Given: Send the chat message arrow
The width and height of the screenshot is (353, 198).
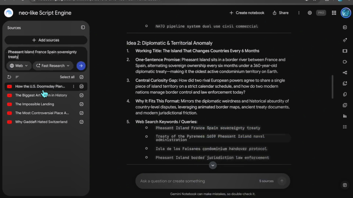Looking at the screenshot, I should [282, 181].
